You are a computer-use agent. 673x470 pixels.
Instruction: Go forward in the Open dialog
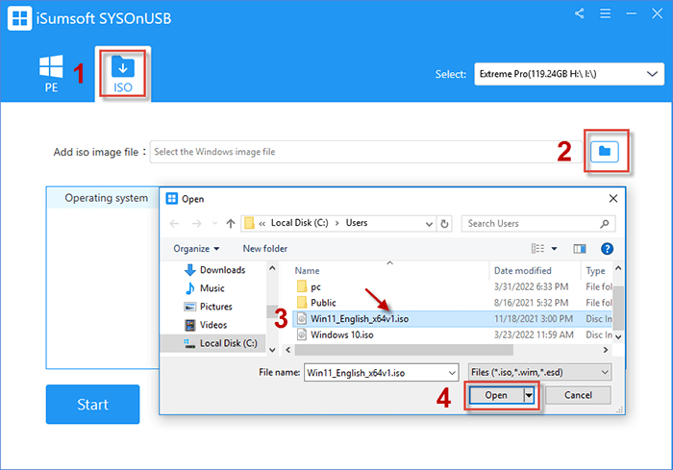pyautogui.click(x=196, y=224)
